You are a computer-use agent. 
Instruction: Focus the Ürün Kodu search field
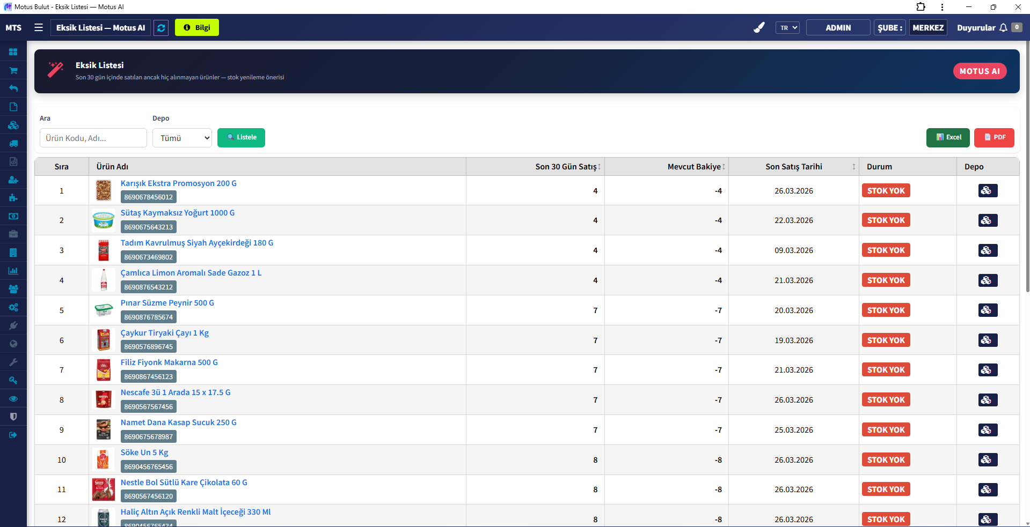(x=93, y=138)
